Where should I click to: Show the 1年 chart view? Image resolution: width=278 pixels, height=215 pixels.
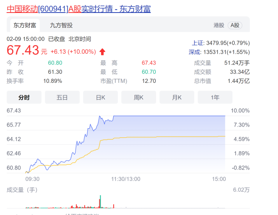click(215, 97)
